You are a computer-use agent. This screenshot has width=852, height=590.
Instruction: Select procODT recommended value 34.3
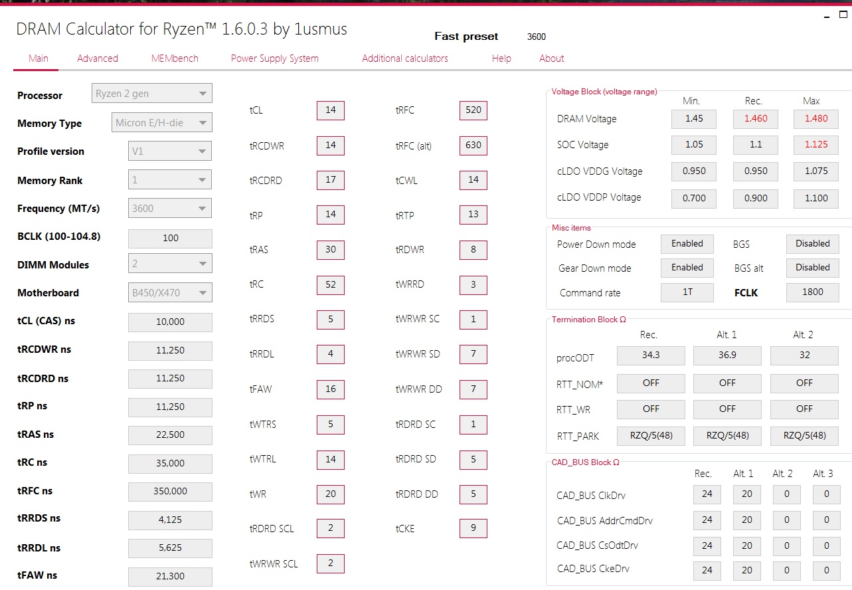(651, 355)
